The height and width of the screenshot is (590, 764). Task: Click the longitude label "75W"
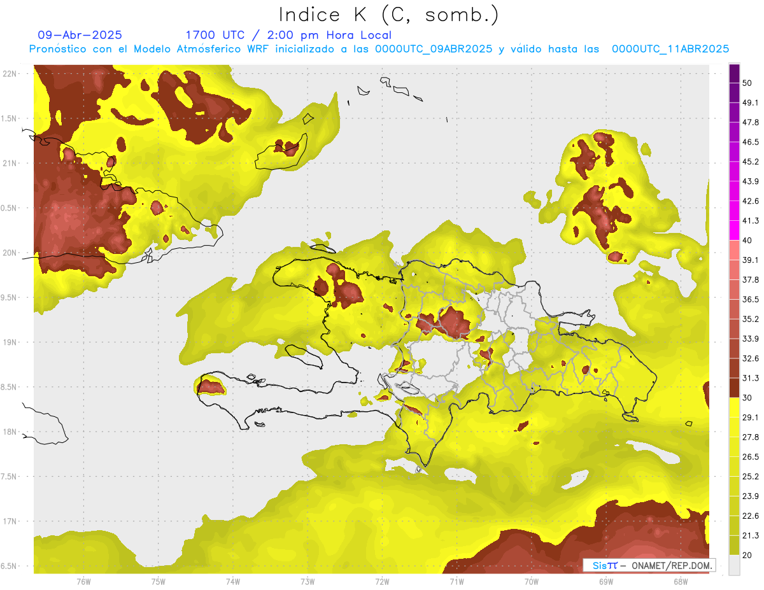coord(159,582)
